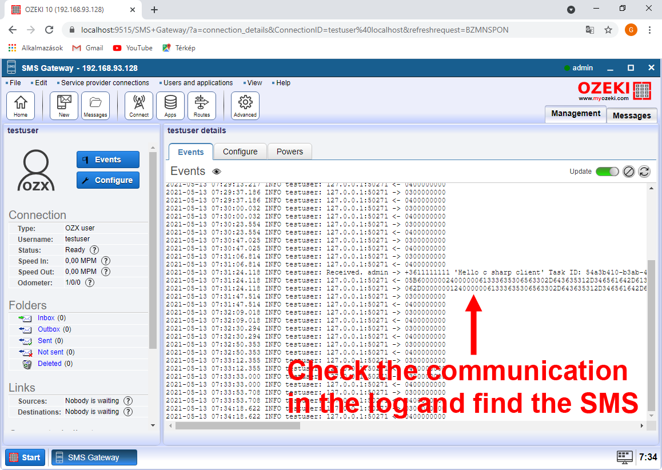Open the Service provider connections menu

point(105,83)
